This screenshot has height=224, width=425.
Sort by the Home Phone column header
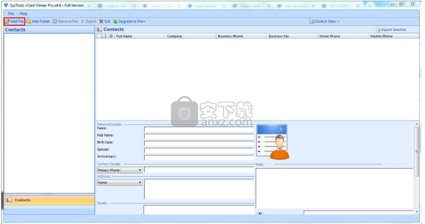pyautogui.click(x=343, y=36)
